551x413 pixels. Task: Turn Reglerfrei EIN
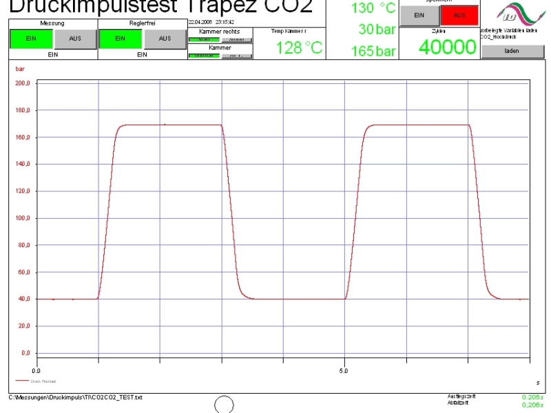tap(120, 39)
